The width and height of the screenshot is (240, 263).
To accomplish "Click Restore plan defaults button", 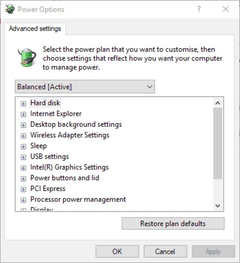I will (x=173, y=224).
